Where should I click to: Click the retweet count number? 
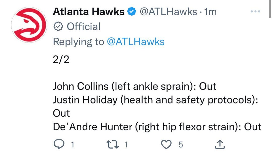(x=126, y=144)
